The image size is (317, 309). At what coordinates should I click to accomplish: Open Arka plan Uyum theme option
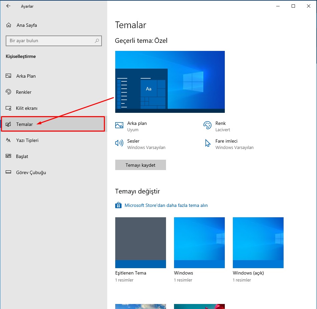click(131, 126)
